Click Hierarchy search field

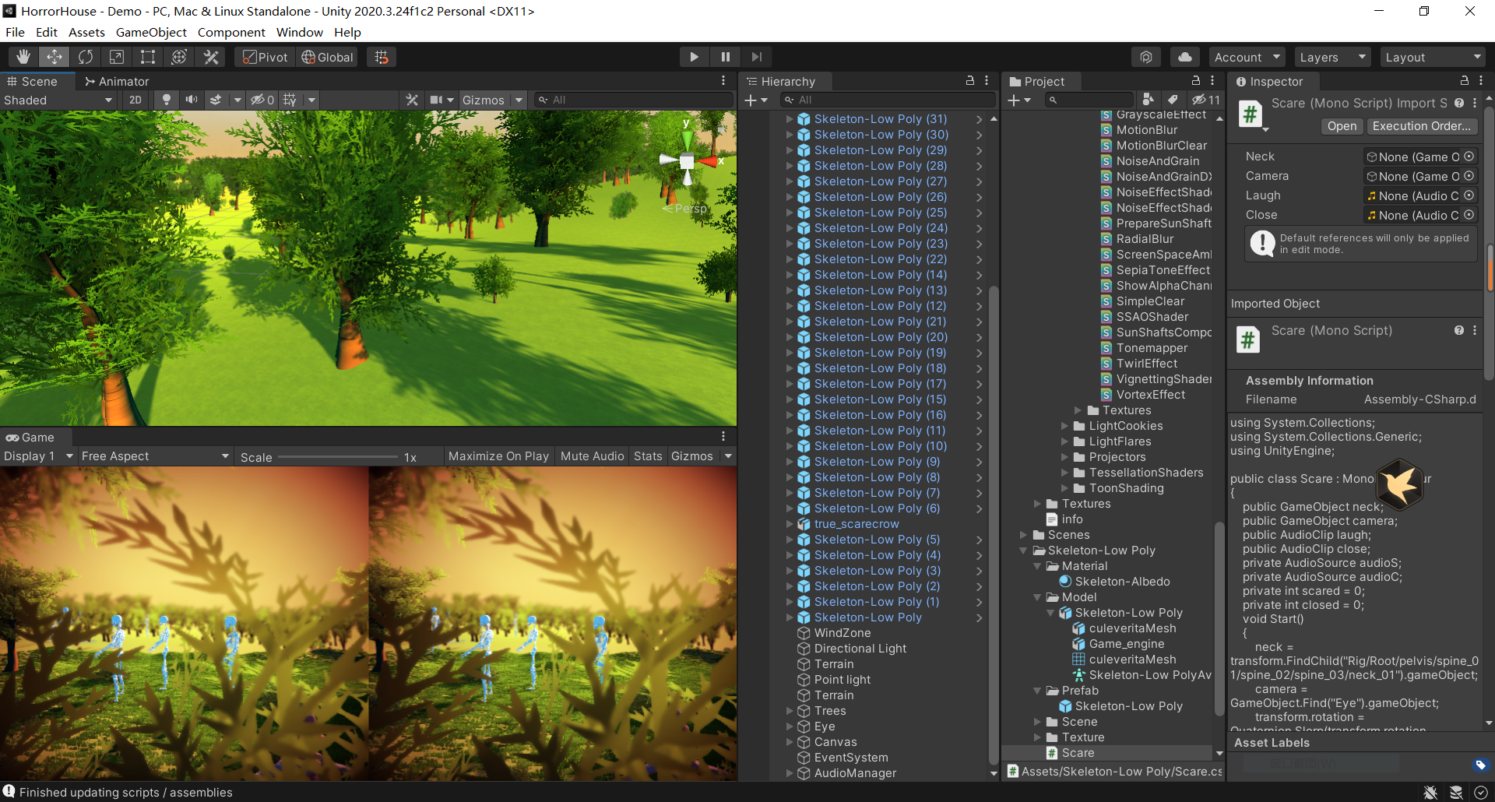point(888,100)
